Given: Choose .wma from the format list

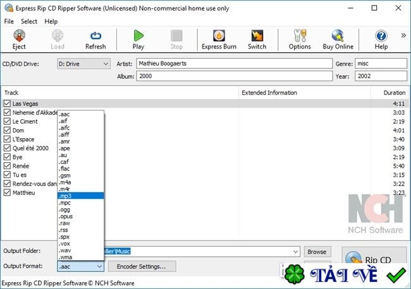Looking at the screenshot, I should pos(80,257).
